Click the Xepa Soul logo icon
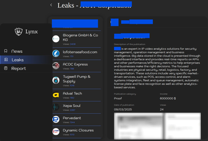 (56, 107)
